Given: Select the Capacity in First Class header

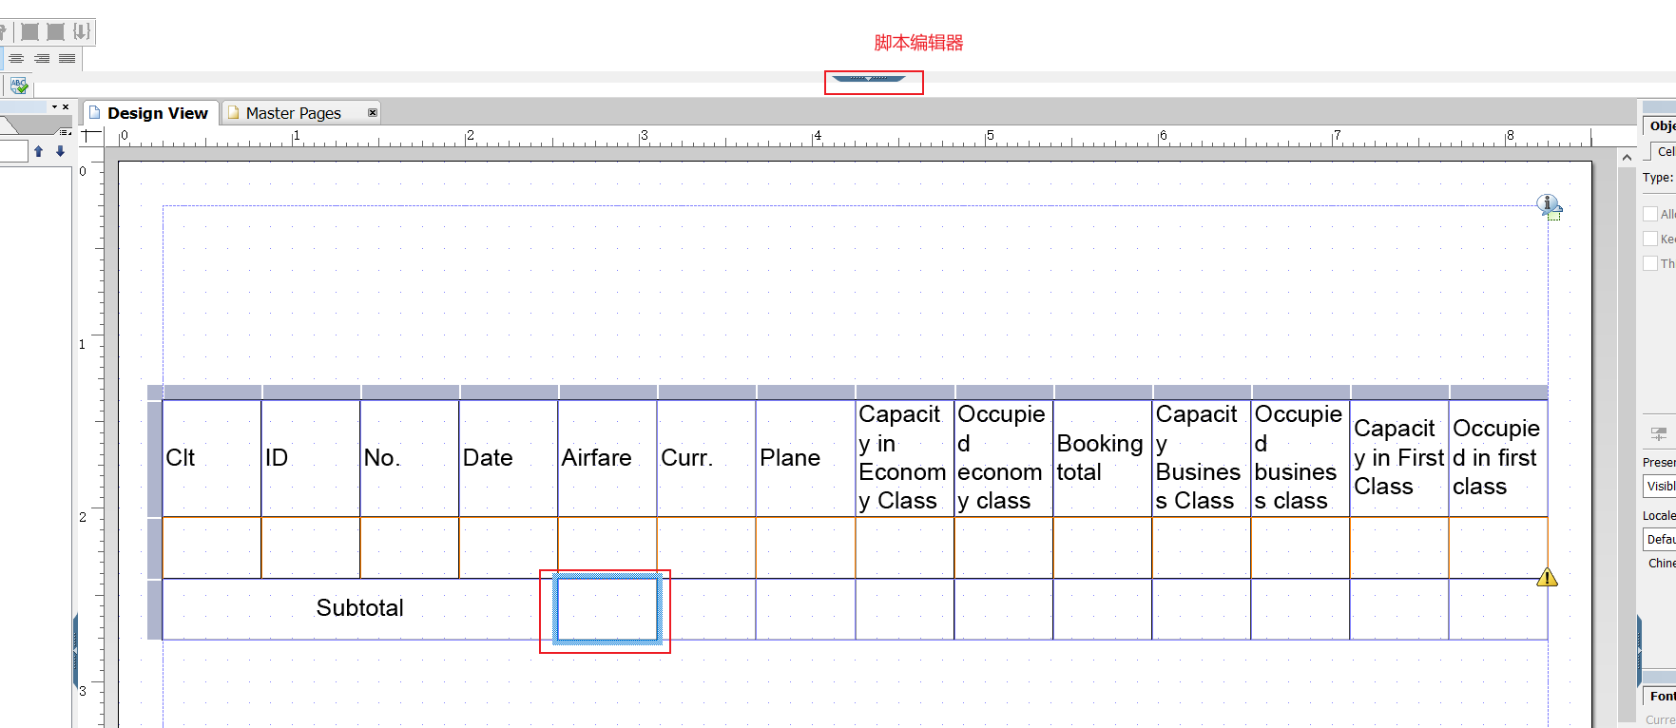Looking at the screenshot, I should coord(1399,458).
